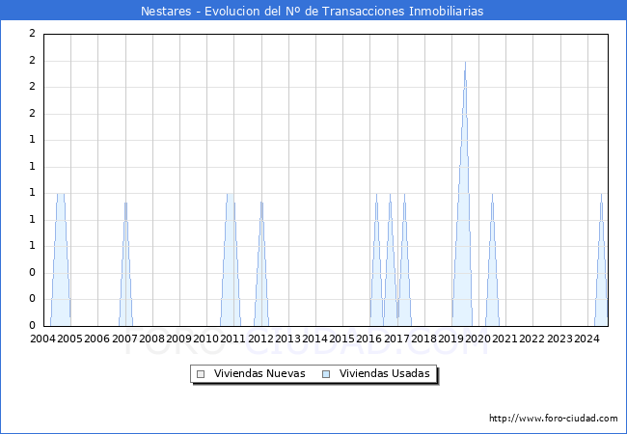The height and width of the screenshot is (434, 627).
Task: Select the Viviendas Nuevas legend label
Action: coord(259,373)
